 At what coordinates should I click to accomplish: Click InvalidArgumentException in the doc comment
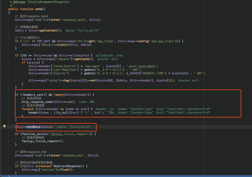coord(49,2)
